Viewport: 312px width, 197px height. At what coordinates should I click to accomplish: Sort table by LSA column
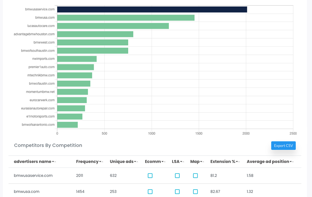[x=178, y=162]
